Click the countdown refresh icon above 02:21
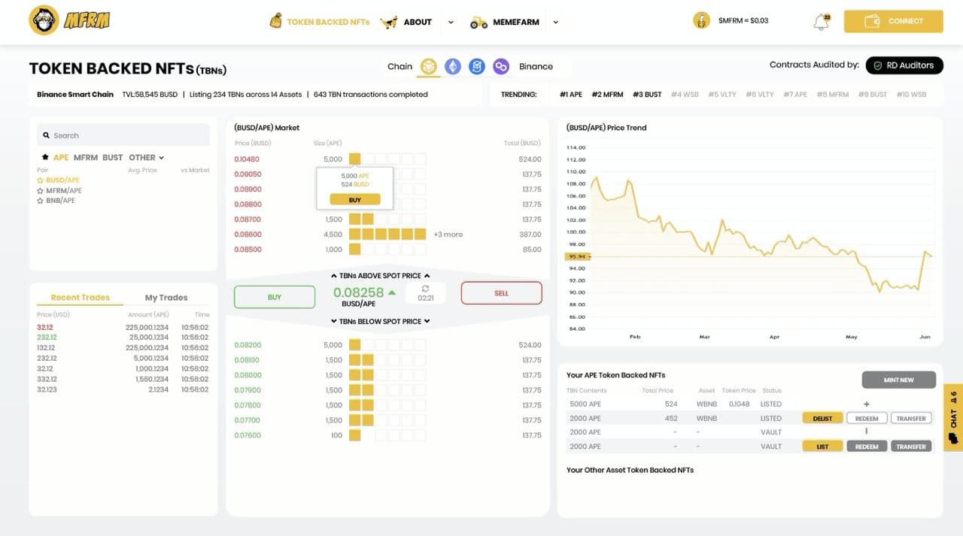Screen dimensions: 963x536 click(x=426, y=289)
